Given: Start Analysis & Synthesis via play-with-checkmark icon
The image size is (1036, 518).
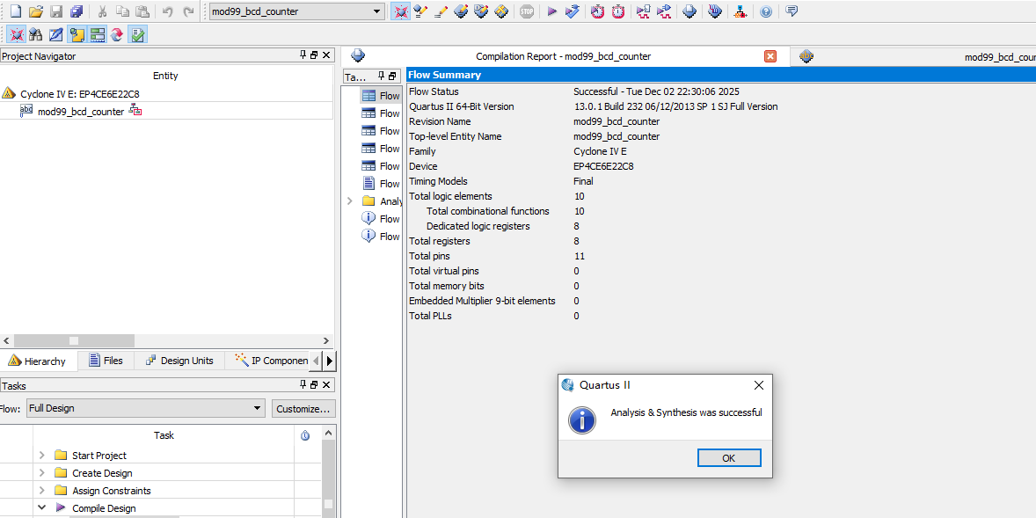Looking at the screenshot, I should point(573,11).
